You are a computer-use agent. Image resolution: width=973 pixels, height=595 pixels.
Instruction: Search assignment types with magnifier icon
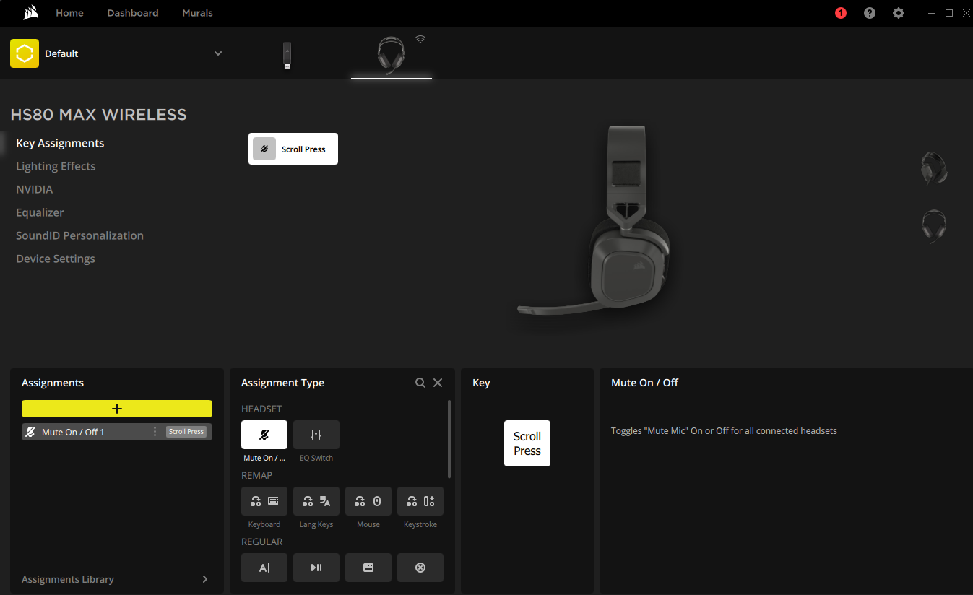pyautogui.click(x=420, y=383)
